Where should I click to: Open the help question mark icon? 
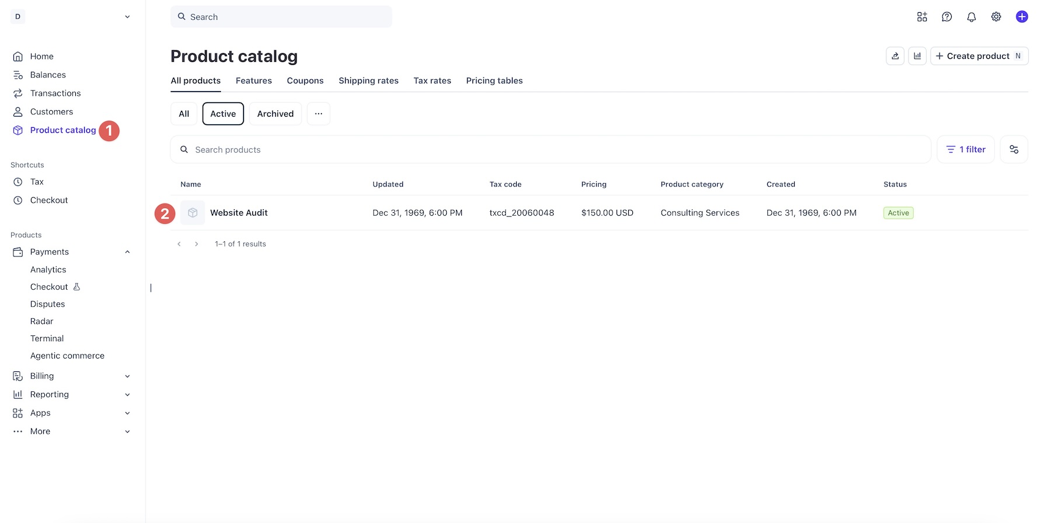tap(947, 17)
